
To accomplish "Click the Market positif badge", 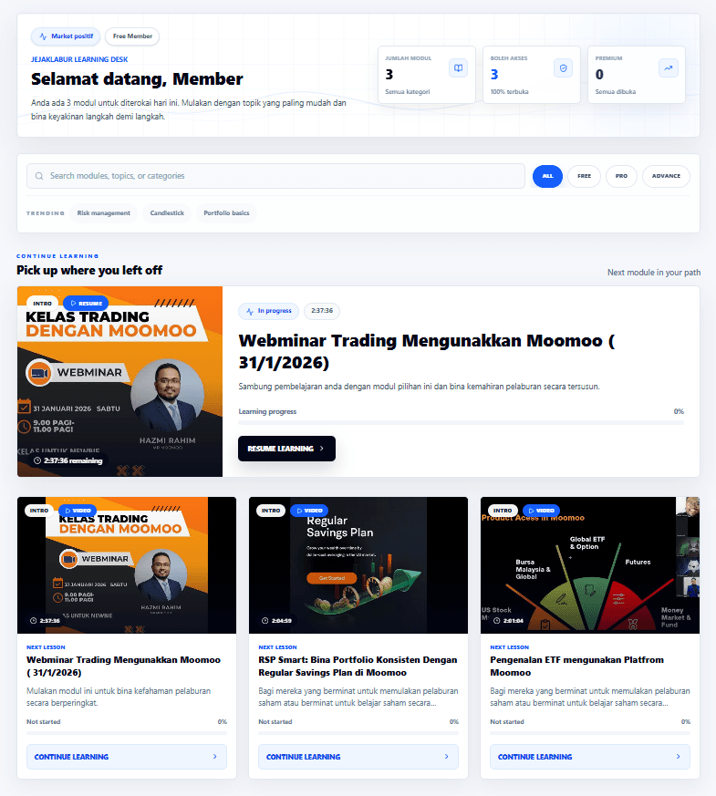I will point(66,36).
